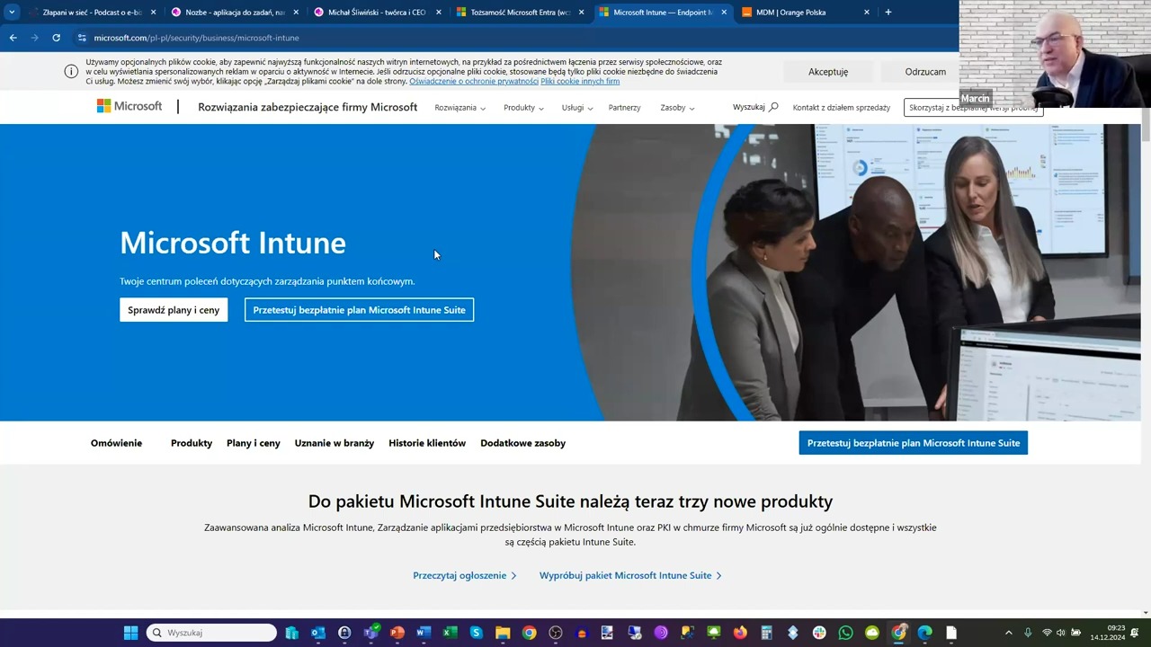Jump to the Uznanie w branży section
This screenshot has width=1151, height=647.
pos(335,443)
